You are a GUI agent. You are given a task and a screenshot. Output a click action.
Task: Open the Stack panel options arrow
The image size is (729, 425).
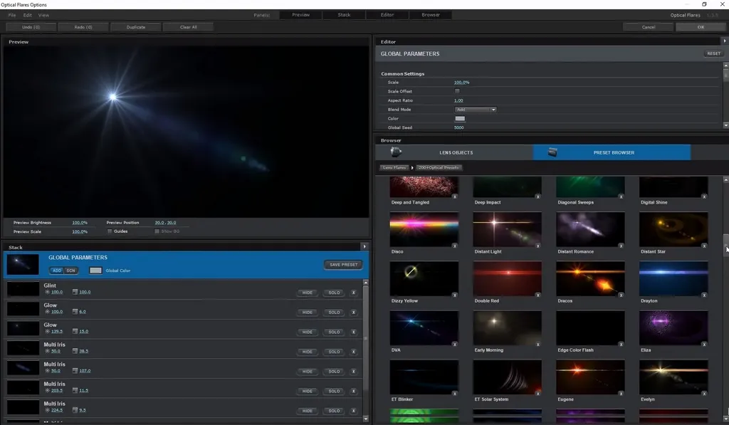click(364, 246)
